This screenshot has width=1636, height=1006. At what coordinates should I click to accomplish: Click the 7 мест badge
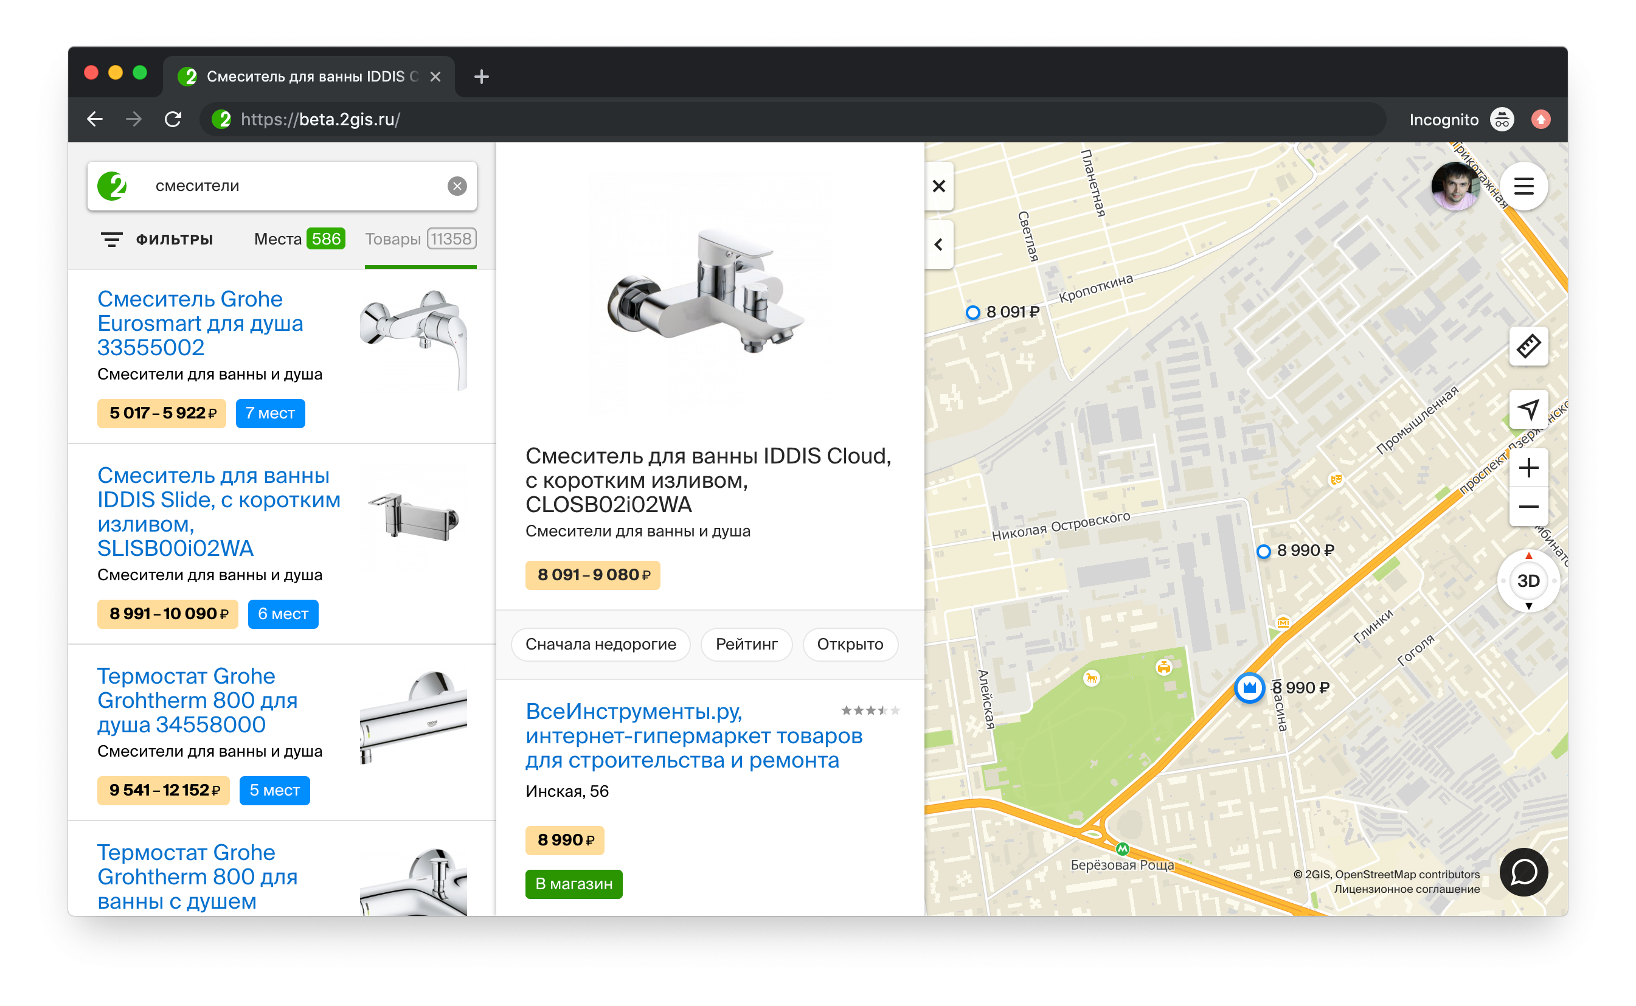tap(269, 413)
